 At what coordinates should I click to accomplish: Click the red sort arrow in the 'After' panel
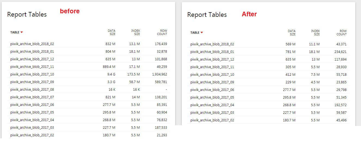tap(202, 33)
